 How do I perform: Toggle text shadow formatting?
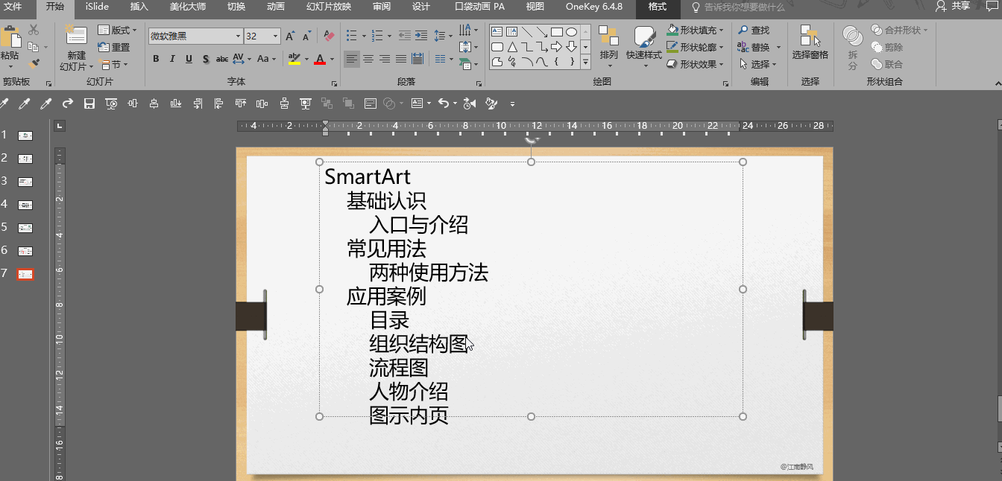pyautogui.click(x=205, y=59)
